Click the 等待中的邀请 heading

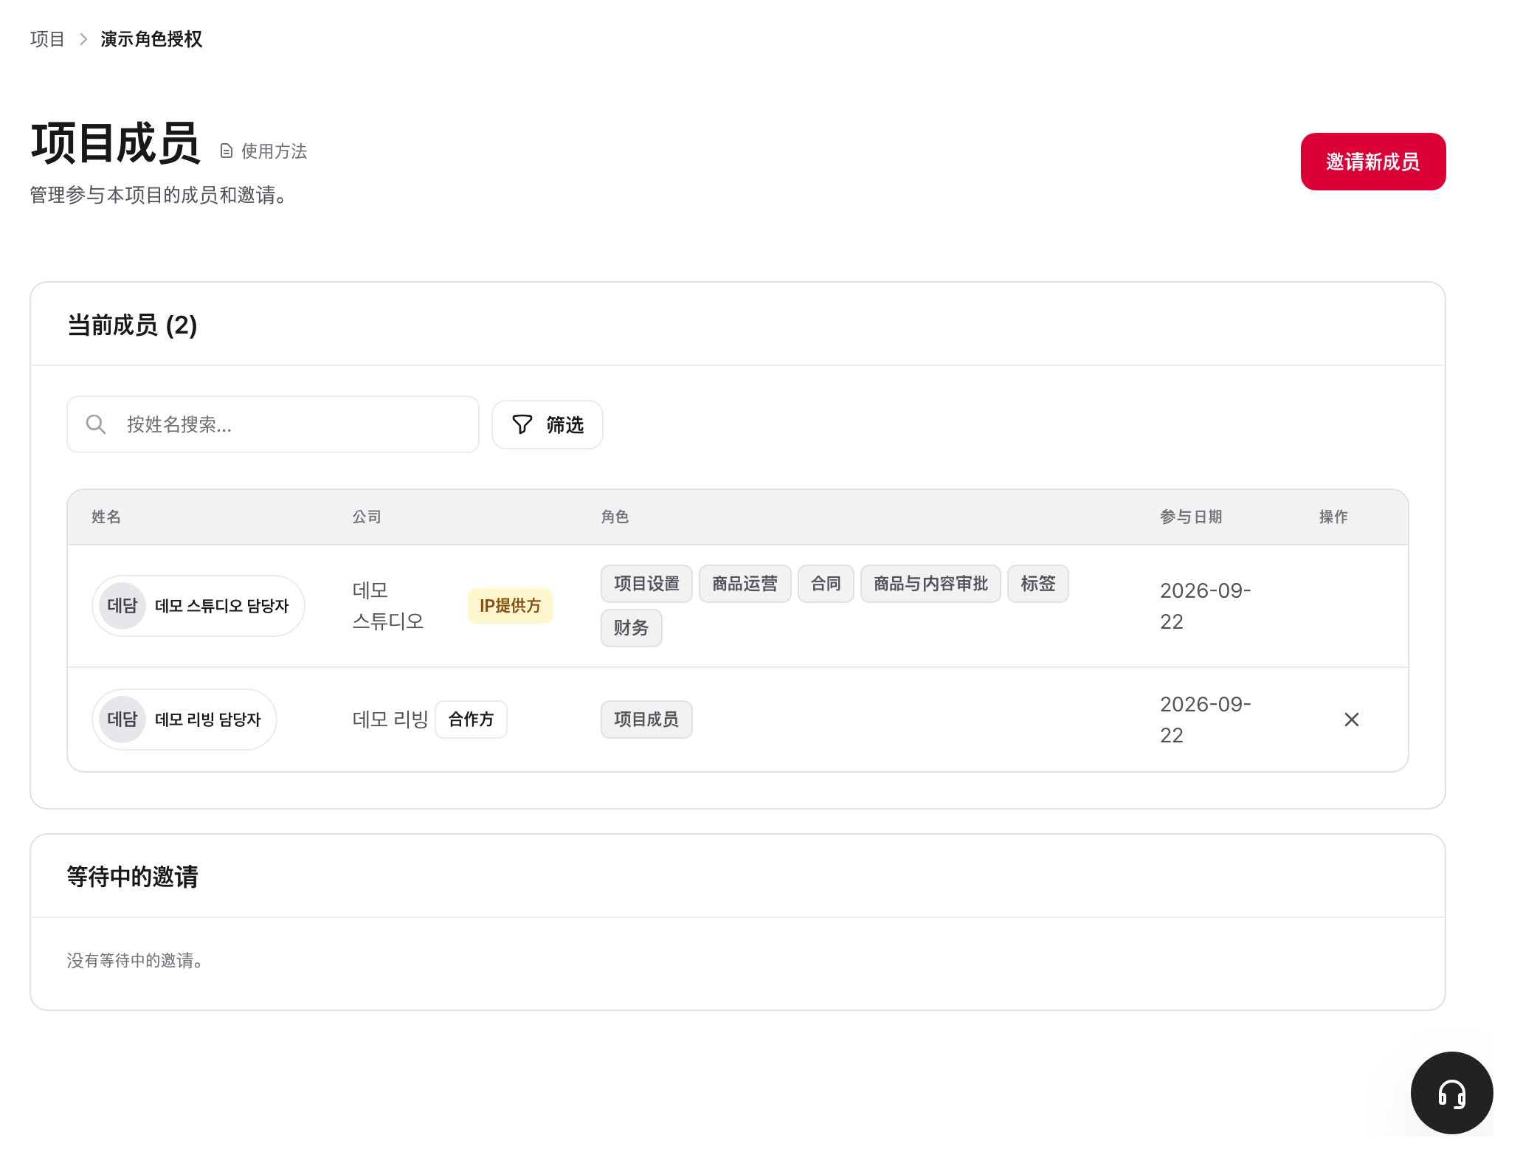coord(133,877)
